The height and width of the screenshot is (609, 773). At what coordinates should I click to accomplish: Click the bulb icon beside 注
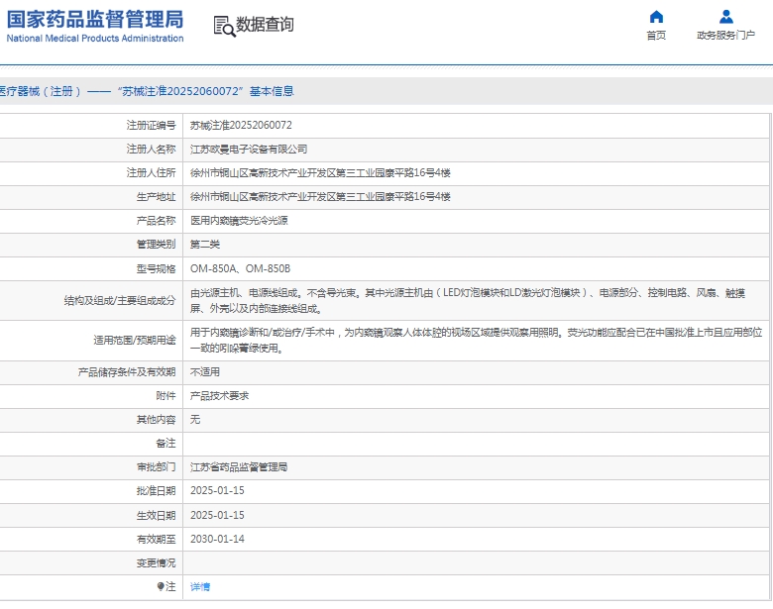[161, 586]
